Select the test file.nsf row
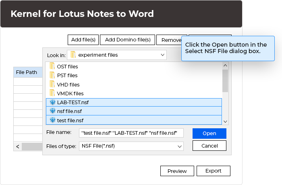Viewport: 282px width, 185px height. pos(134,120)
